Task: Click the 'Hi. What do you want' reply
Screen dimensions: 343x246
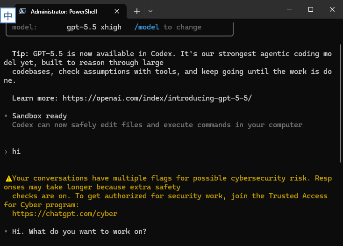Action: 79,232
